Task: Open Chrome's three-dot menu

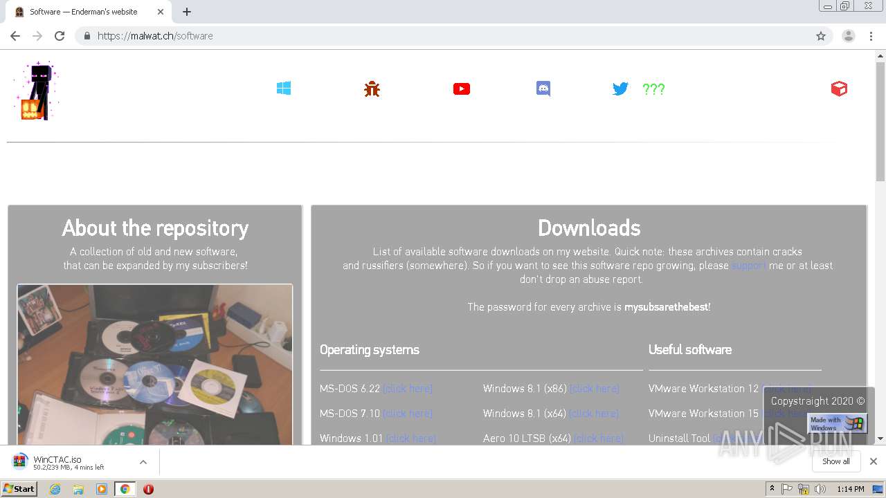Action: tap(871, 36)
